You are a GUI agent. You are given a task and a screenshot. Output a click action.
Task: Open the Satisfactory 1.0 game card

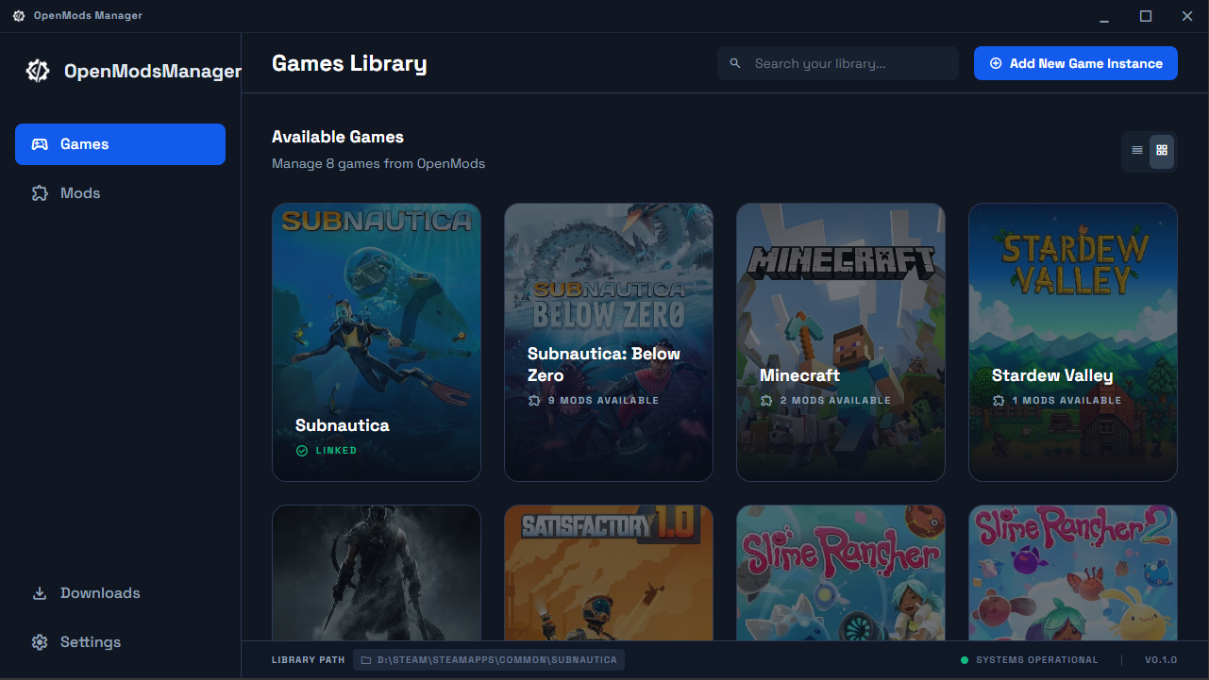(609, 573)
